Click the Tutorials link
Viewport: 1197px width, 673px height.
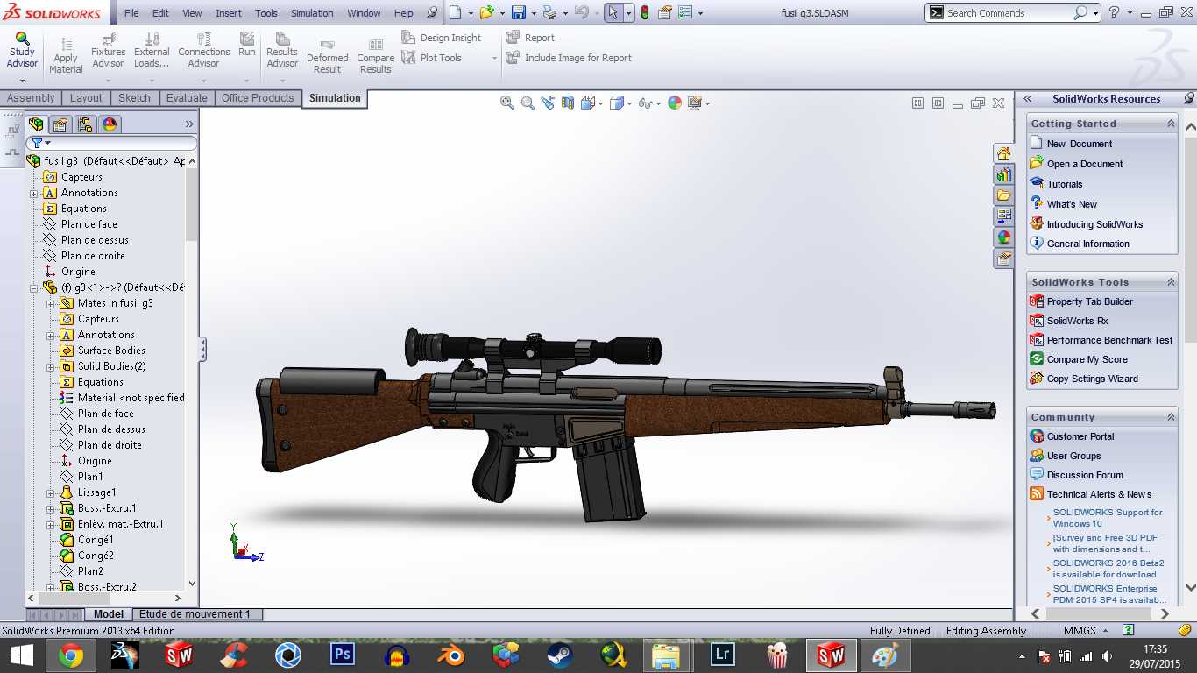[x=1065, y=184]
